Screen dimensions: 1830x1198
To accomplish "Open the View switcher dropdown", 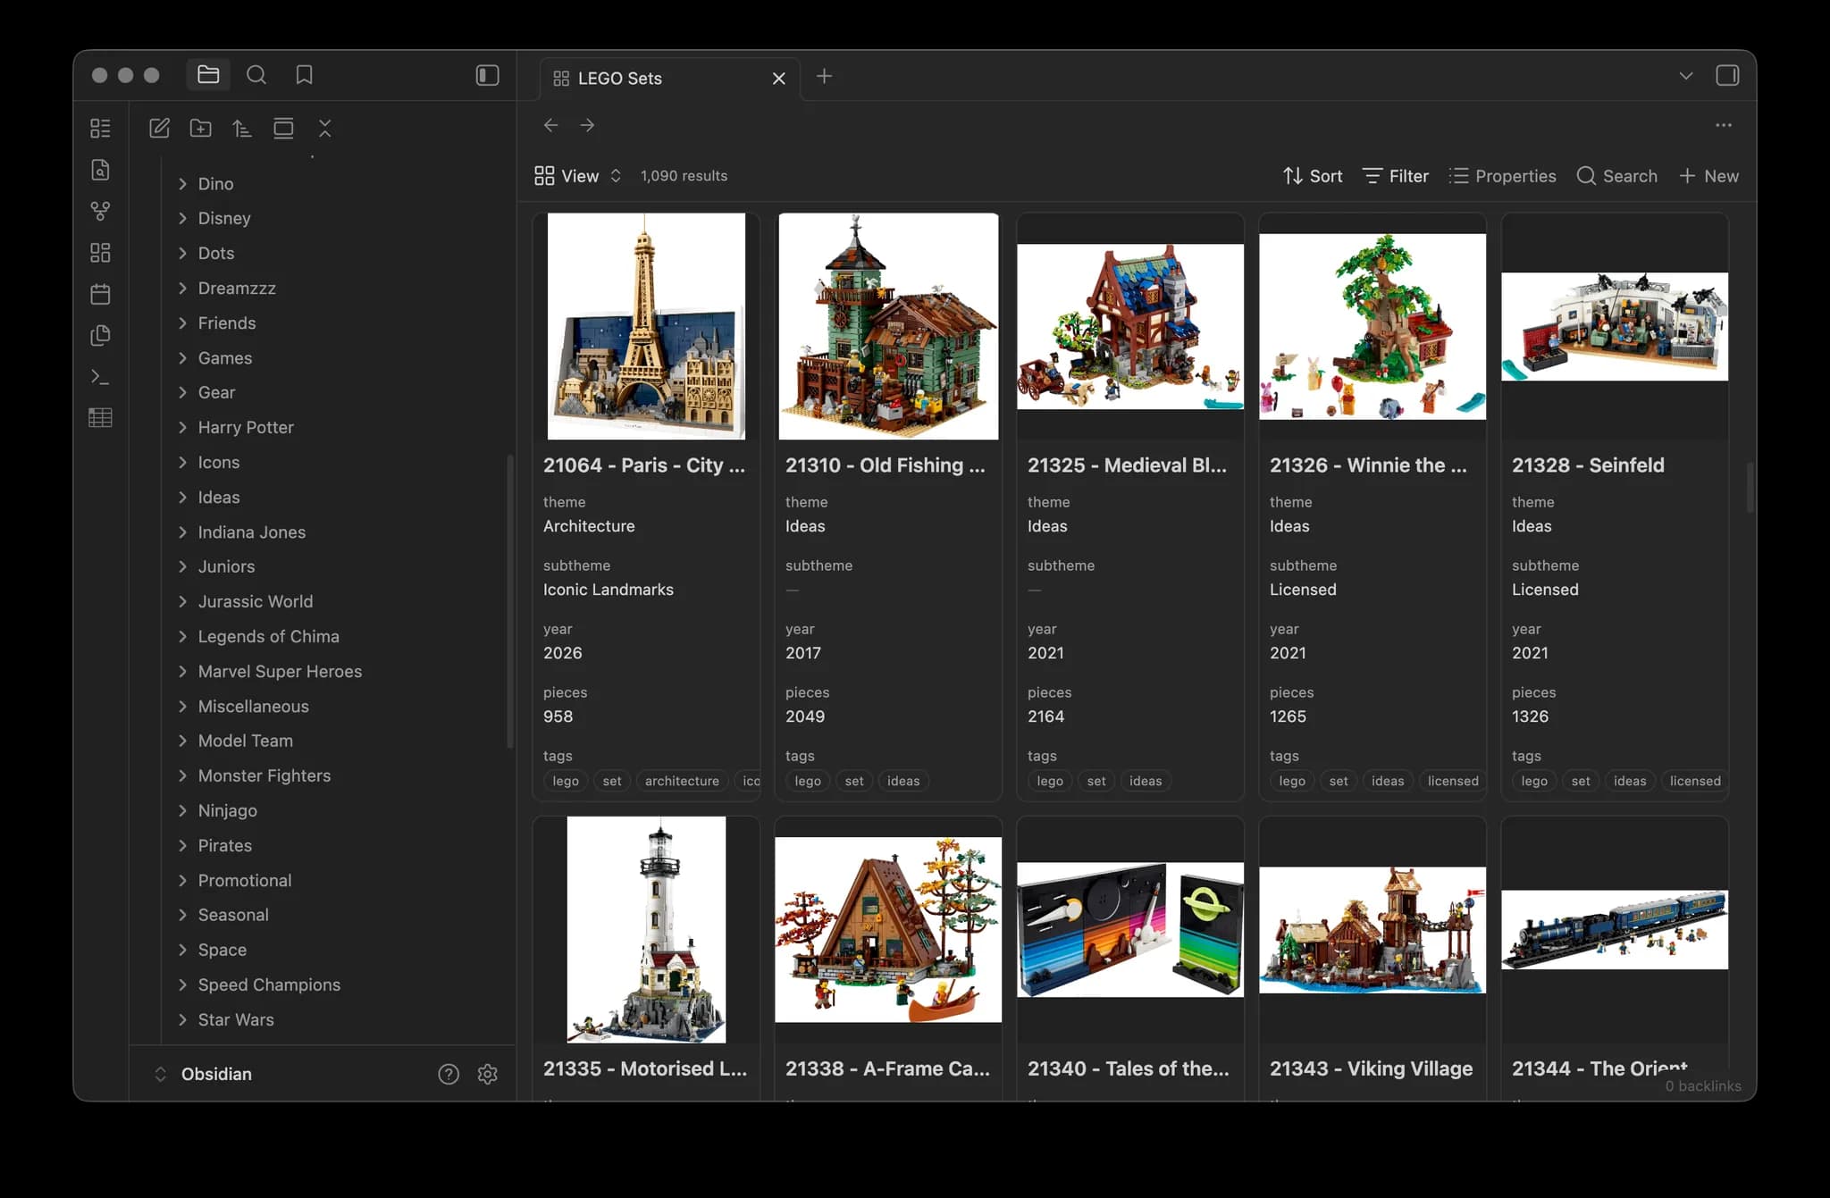I will 578,176.
